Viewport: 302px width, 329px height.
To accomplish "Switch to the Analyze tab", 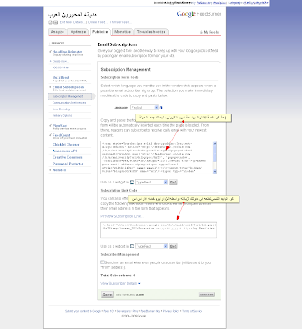I will [x=58, y=32].
